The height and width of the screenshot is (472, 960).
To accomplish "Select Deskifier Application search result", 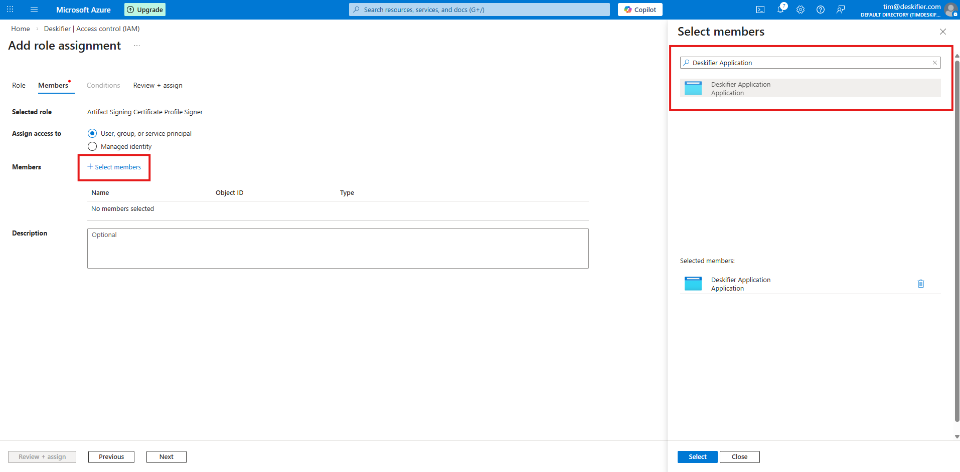I will click(811, 88).
